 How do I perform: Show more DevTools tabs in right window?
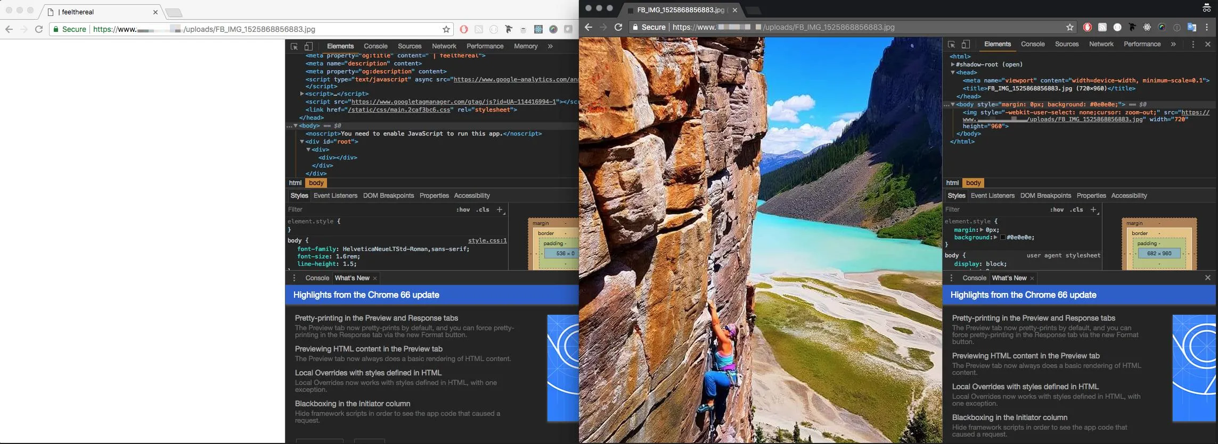click(x=1173, y=44)
